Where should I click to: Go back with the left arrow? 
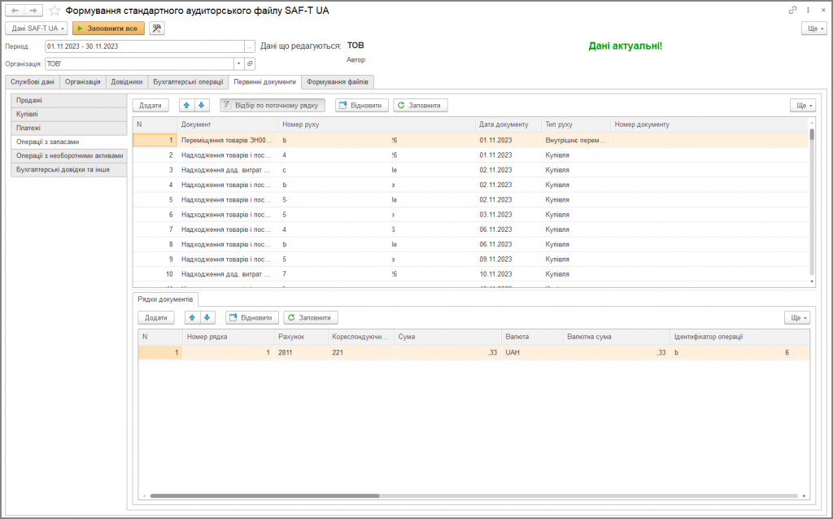(15, 11)
